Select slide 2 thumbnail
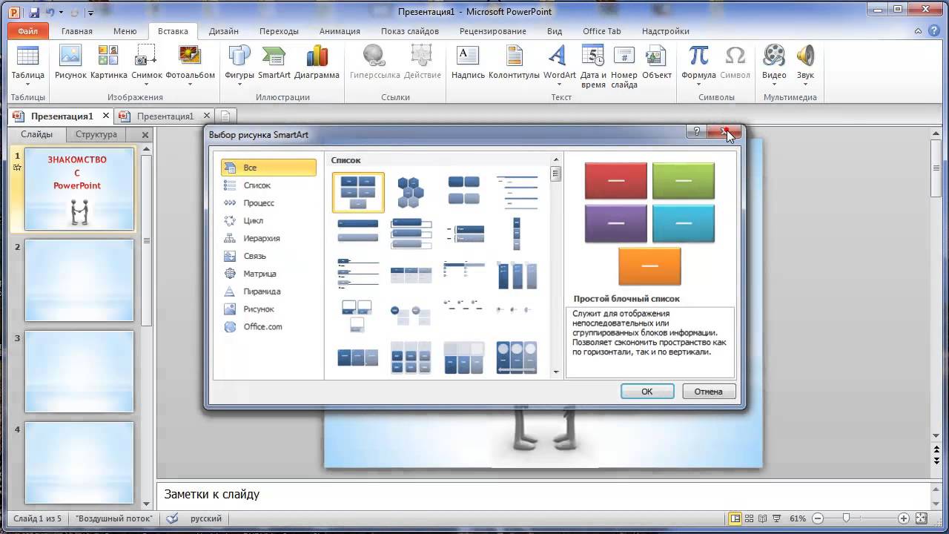 [79, 280]
